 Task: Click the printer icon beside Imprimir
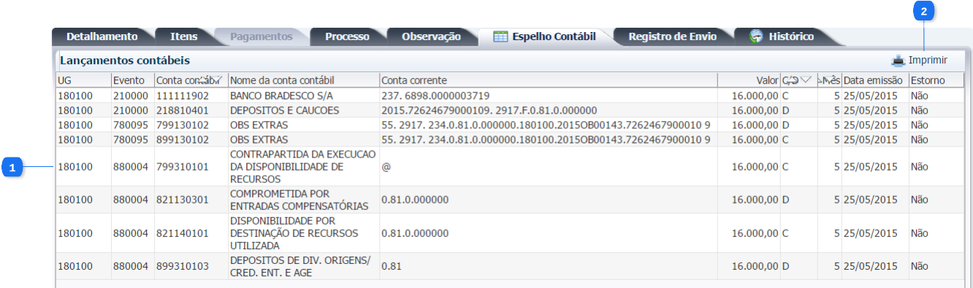click(898, 61)
